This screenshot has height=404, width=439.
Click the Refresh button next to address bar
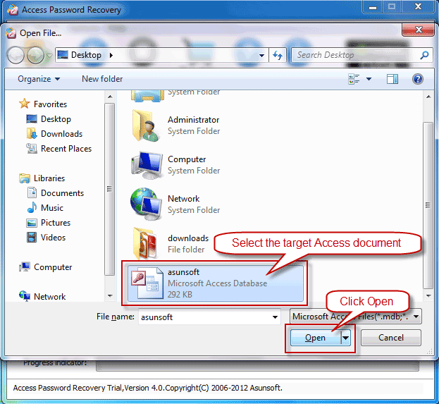(278, 55)
